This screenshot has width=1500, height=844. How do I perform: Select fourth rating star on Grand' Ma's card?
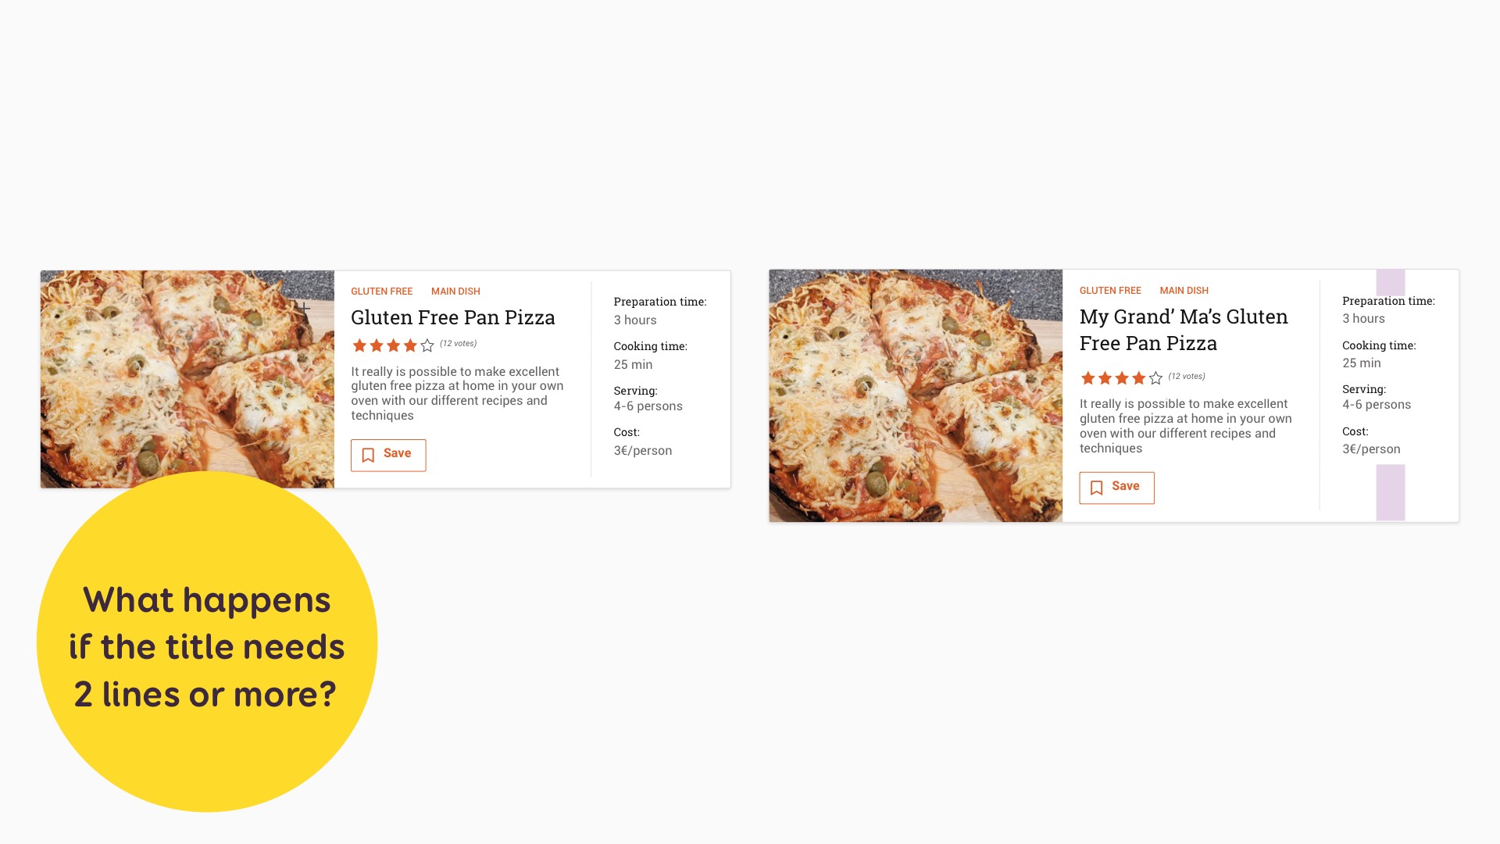(x=1139, y=378)
